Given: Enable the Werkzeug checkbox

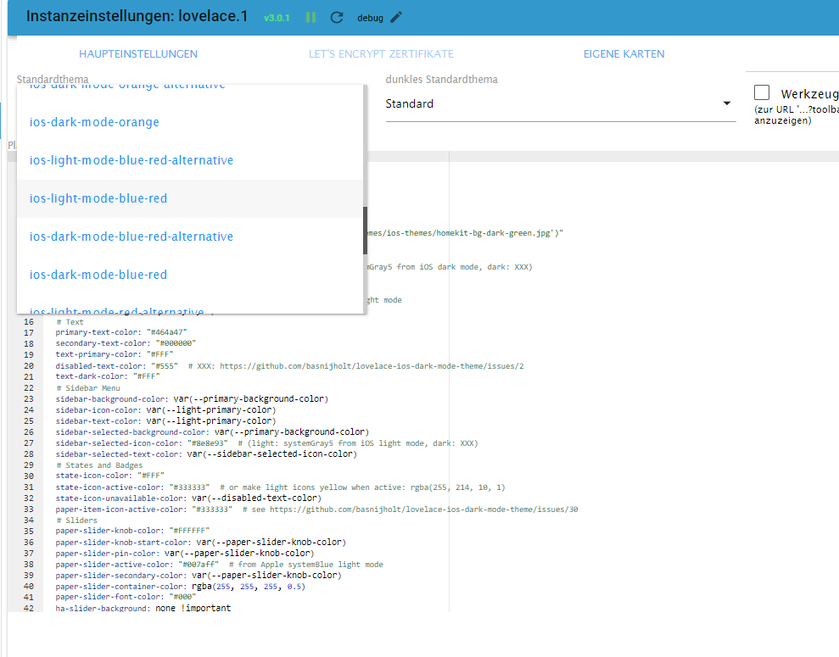Looking at the screenshot, I should click(x=762, y=93).
